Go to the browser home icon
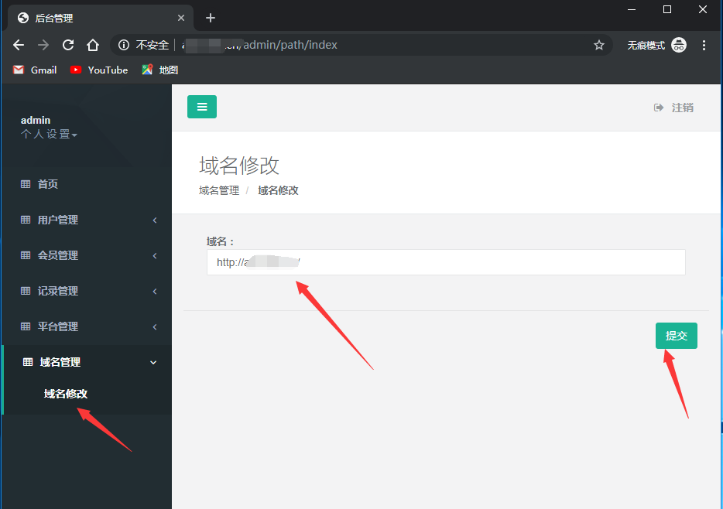This screenshot has height=509, width=723. click(x=93, y=45)
